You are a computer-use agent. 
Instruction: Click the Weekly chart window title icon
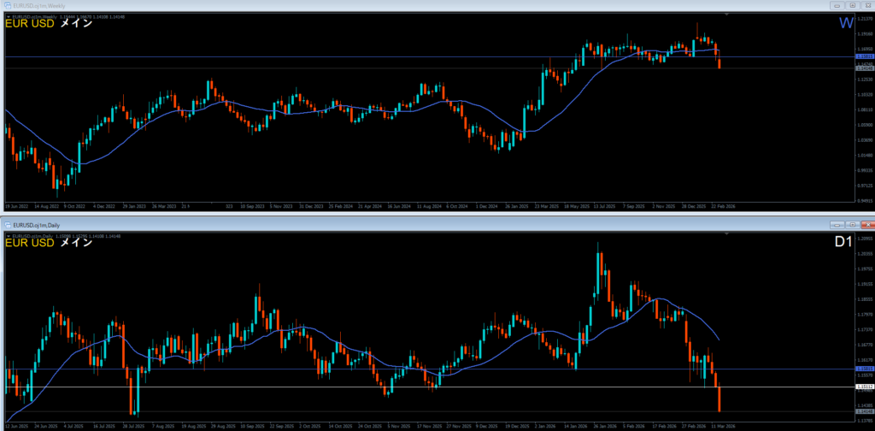(8, 5)
